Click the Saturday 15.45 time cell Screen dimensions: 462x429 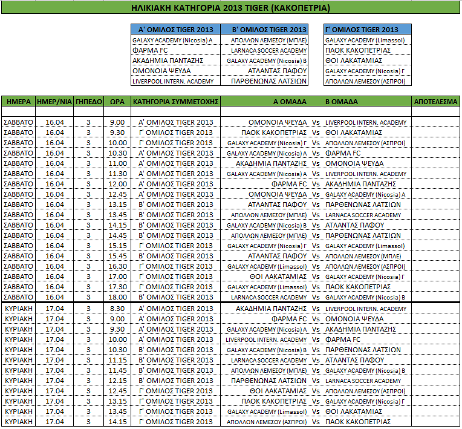(117, 256)
